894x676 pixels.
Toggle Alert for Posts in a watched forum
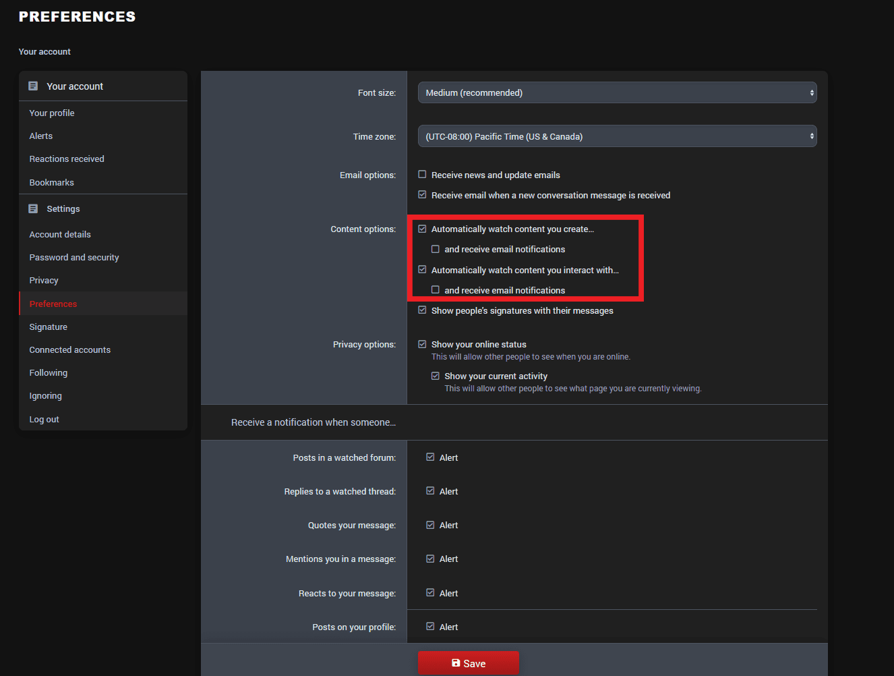point(430,457)
